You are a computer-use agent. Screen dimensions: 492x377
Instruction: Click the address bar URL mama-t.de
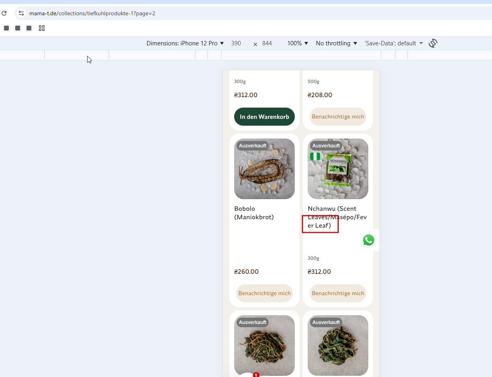coord(92,13)
